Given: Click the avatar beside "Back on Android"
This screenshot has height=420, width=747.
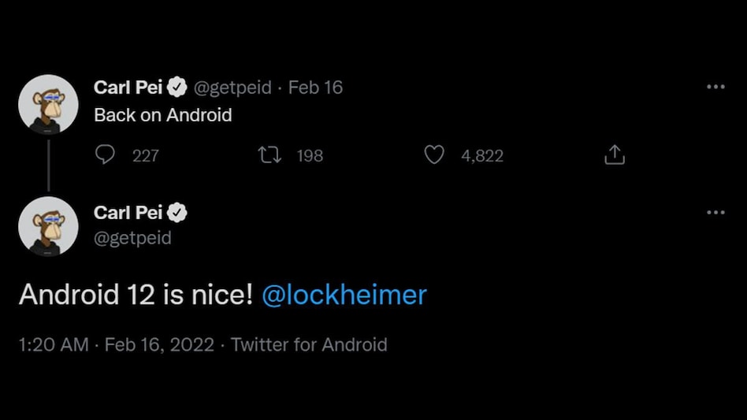Looking at the screenshot, I should coord(48,104).
